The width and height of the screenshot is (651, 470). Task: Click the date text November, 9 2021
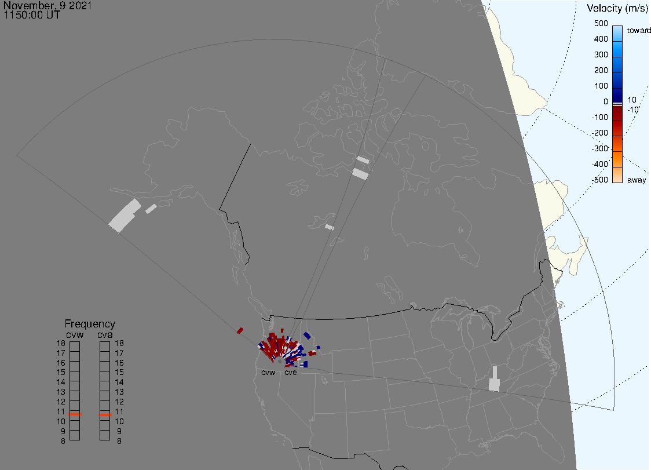(47, 5)
